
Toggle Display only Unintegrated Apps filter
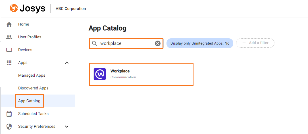click(x=200, y=43)
